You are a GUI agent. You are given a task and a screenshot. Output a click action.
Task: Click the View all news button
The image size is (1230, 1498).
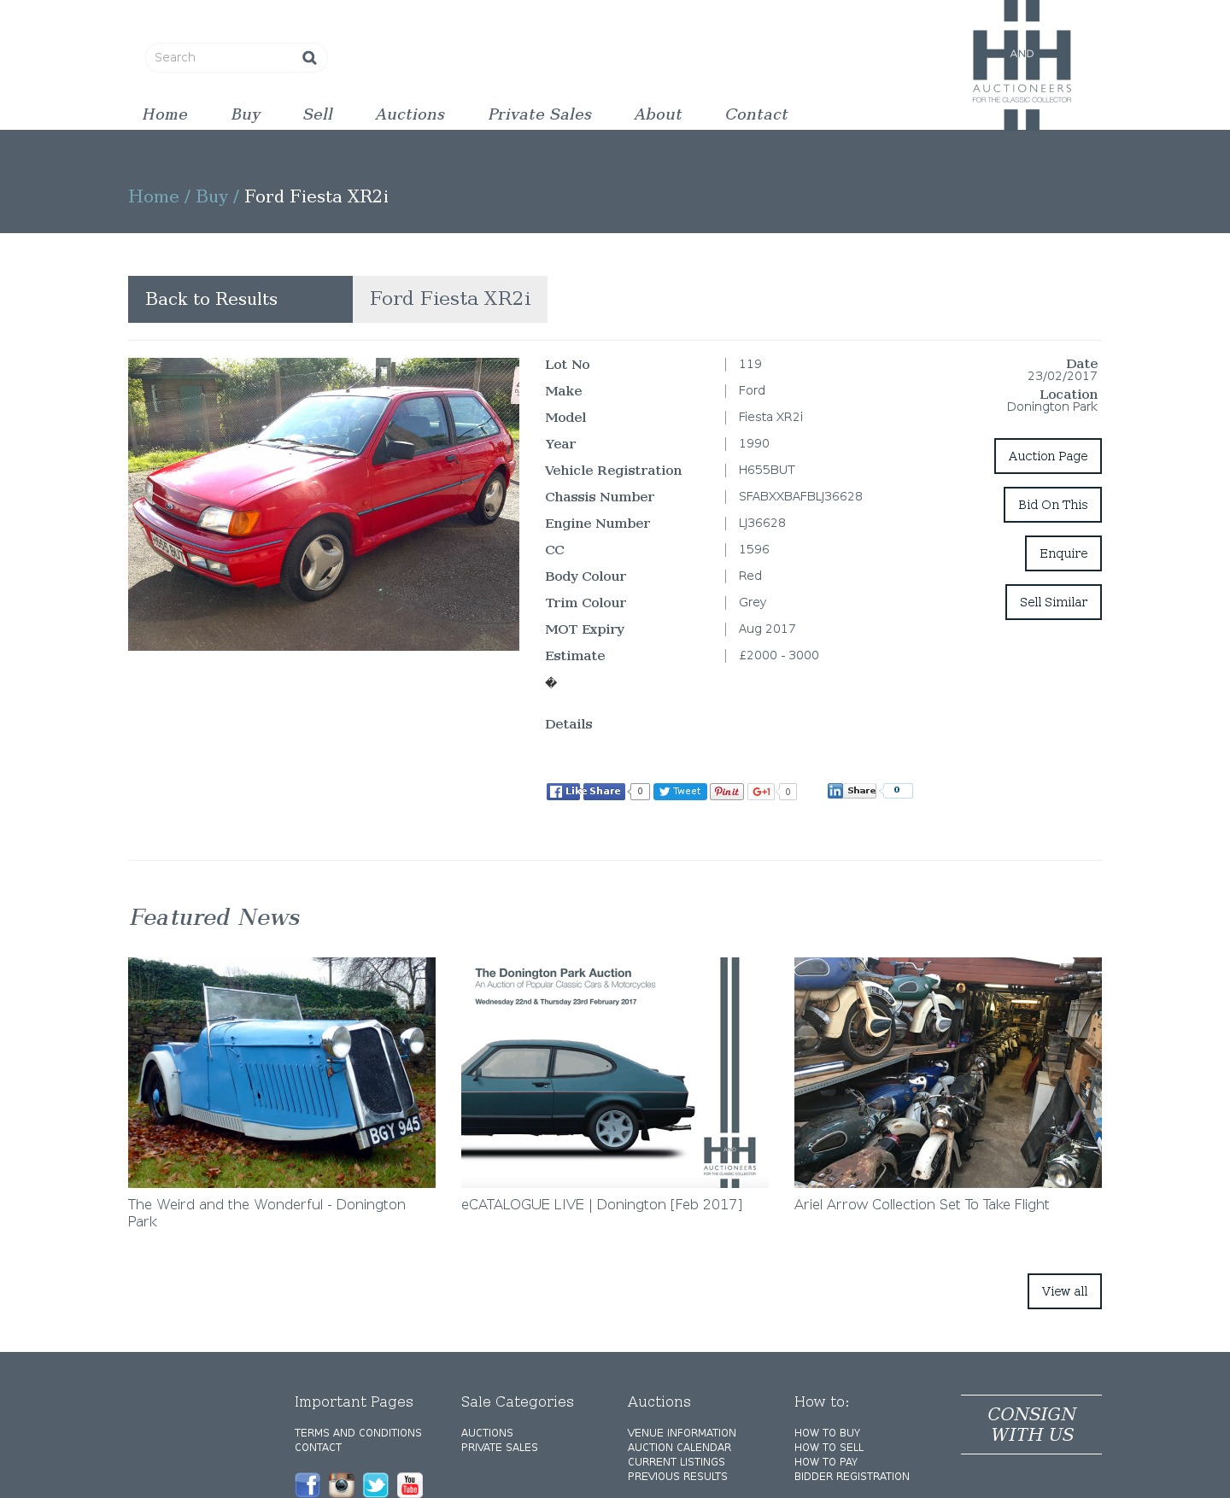[x=1064, y=1291]
